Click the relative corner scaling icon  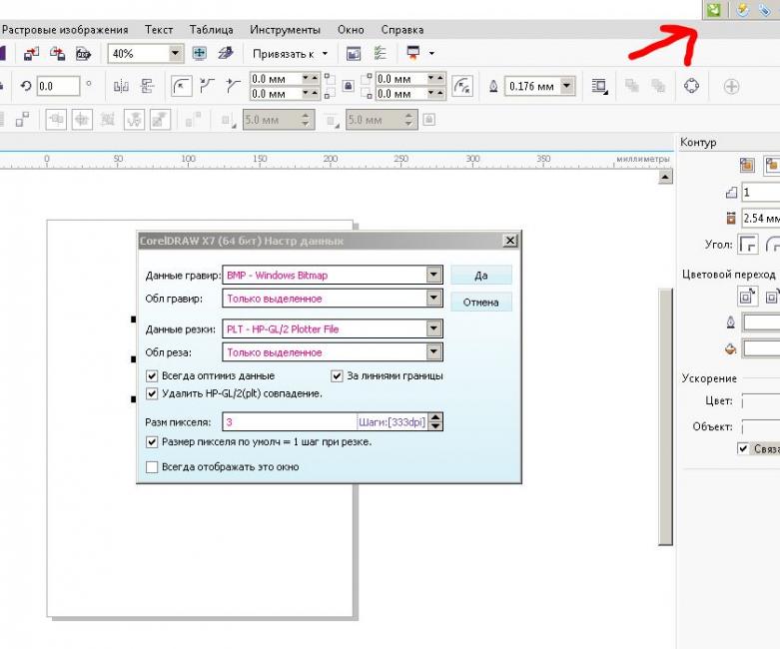coord(462,87)
